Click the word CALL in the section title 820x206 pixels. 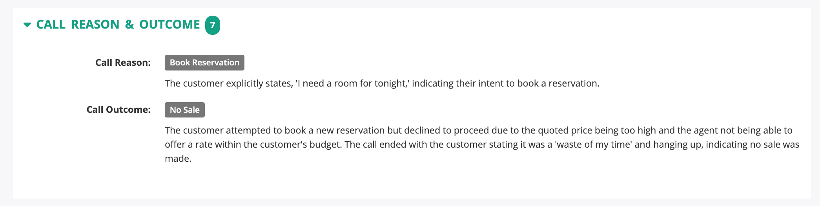pos(51,25)
